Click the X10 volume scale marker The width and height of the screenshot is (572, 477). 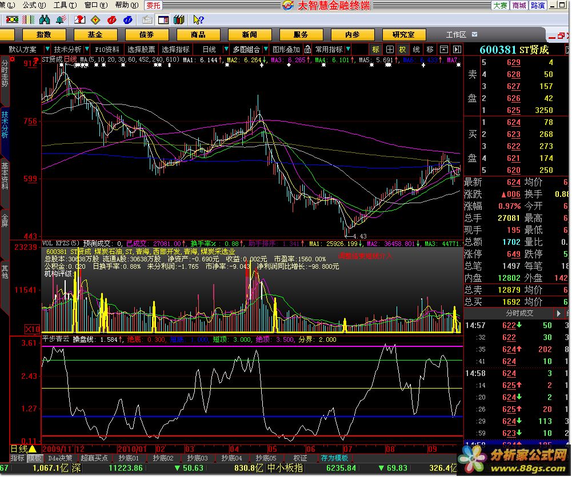point(32,330)
